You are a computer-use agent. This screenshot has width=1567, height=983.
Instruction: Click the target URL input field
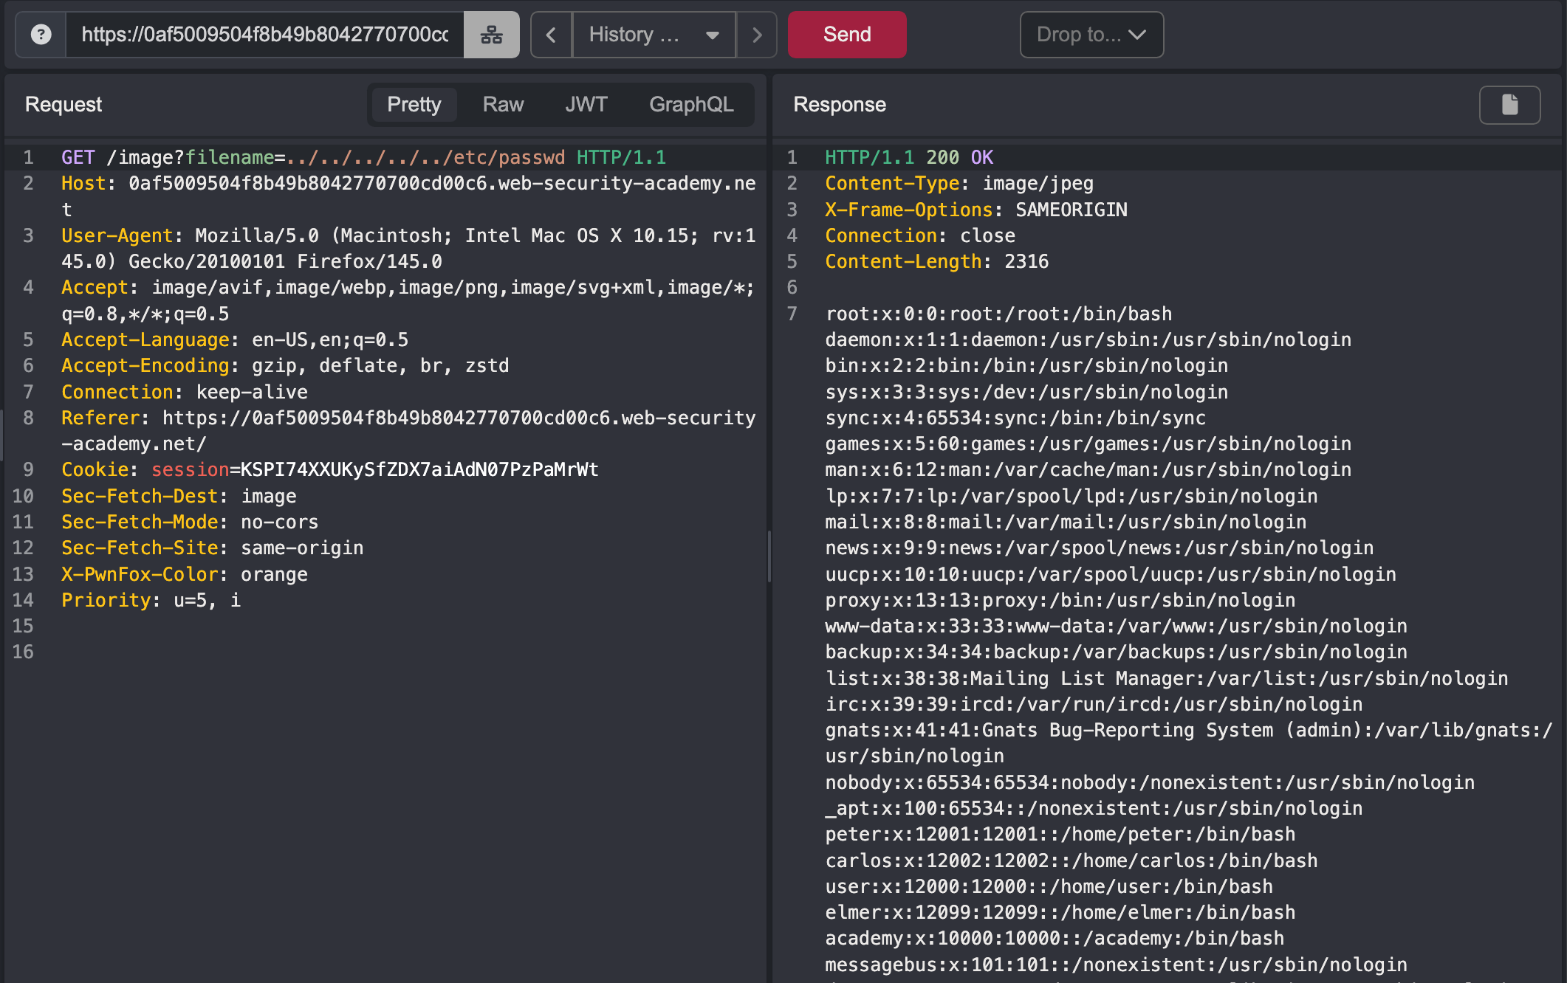264,35
